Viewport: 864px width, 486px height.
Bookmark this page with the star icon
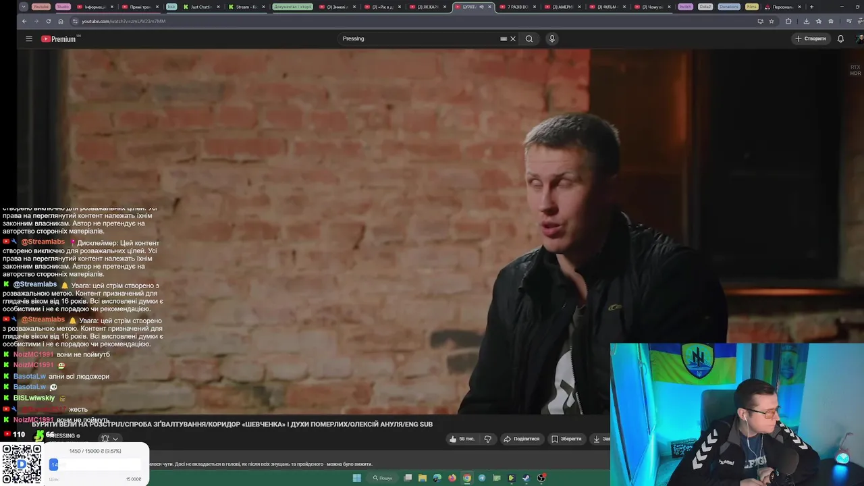tap(772, 21)
